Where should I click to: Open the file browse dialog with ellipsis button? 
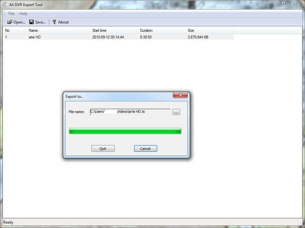176,112
